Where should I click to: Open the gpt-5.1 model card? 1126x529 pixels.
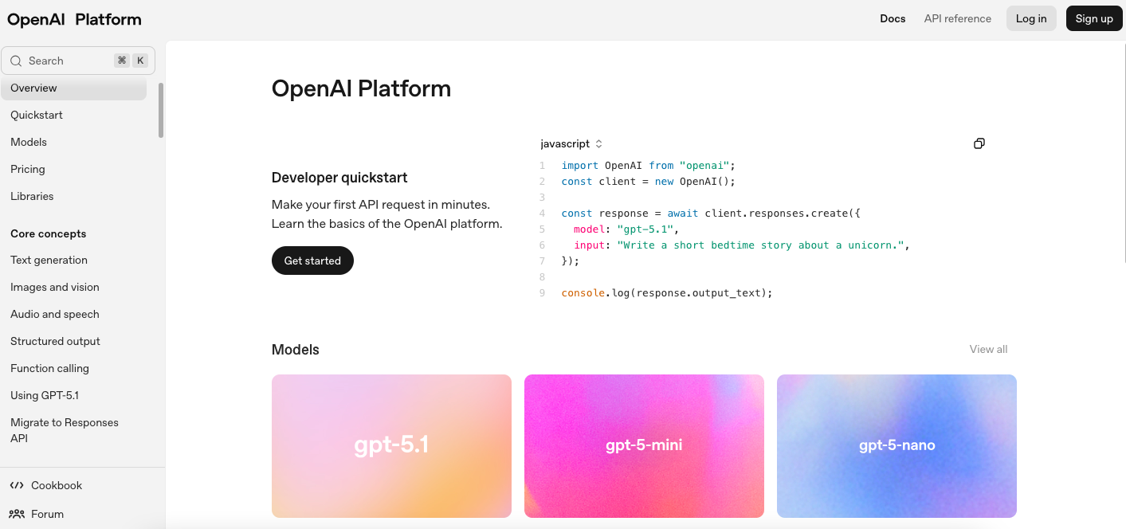pyautogui.click(x=391, y=445)
